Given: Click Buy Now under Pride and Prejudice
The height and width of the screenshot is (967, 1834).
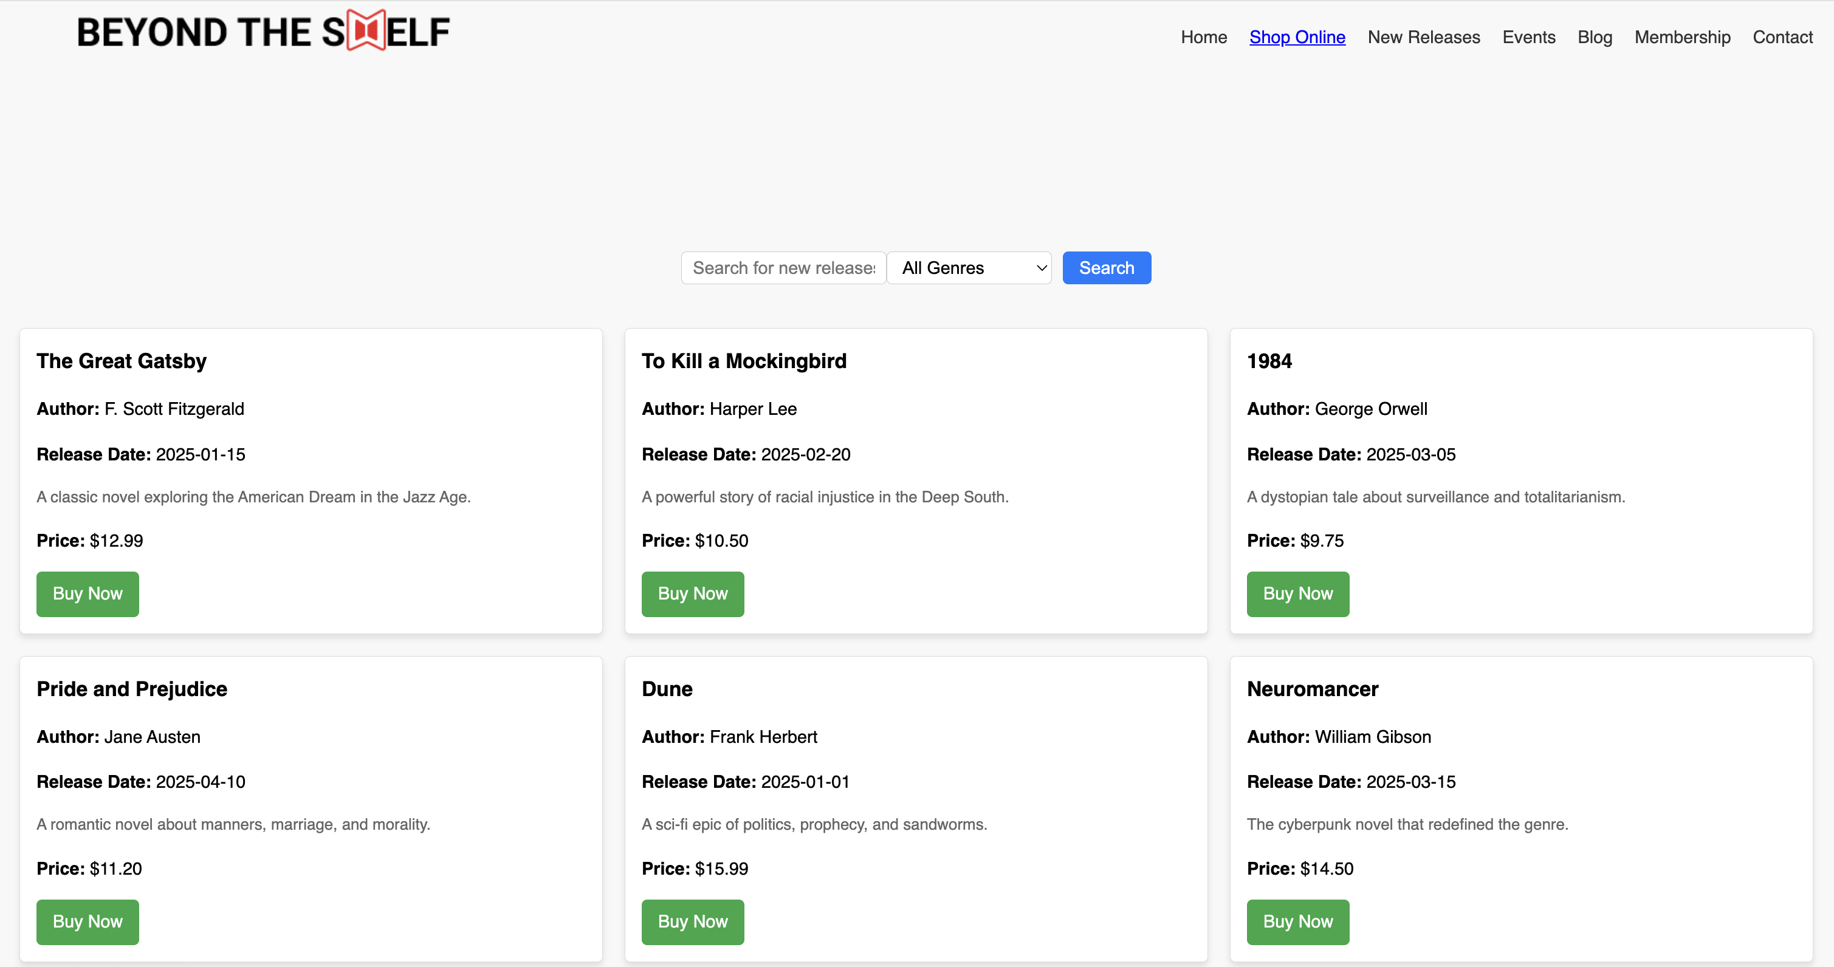Looking at the screenshot, I should point(88,921).
